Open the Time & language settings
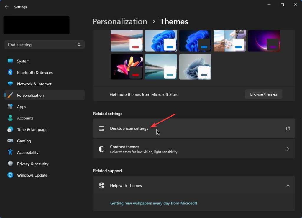Viewport: 302px width, 218px height. 32,129
